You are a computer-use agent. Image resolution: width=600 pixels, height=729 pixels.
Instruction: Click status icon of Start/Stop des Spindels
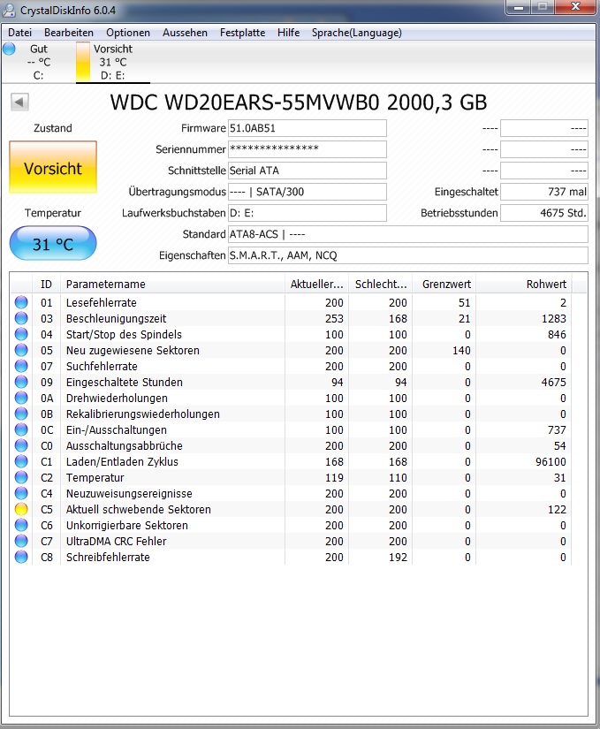[21, 334]
